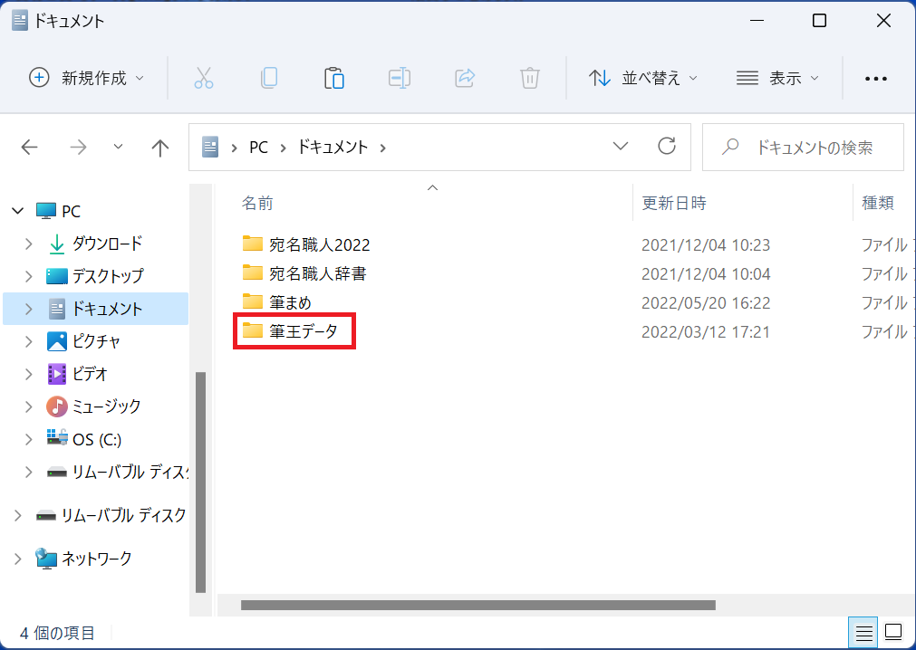Refresh the ドキュメント folder view
Viewport: 916px width, 650px height.
coord(667,146)
